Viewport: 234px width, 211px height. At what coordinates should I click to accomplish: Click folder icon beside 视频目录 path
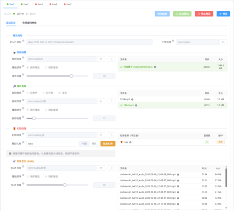(101, 59)
